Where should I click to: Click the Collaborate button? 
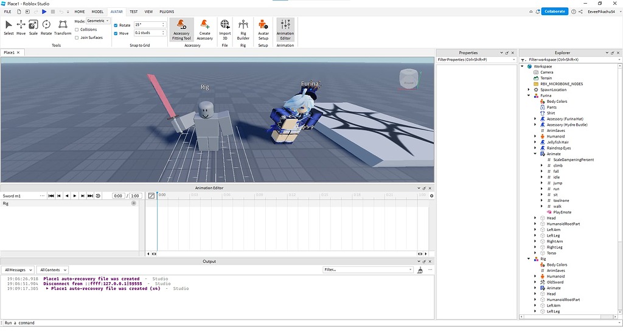555,12
